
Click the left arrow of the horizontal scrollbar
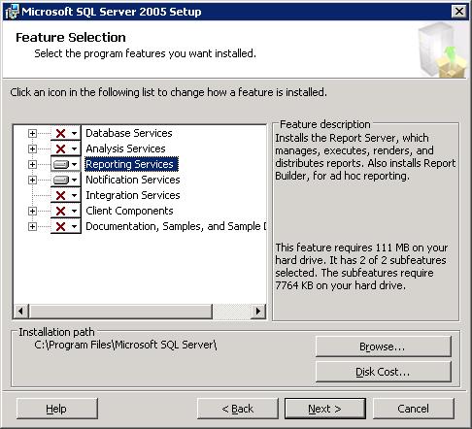[x=21, y=311]
